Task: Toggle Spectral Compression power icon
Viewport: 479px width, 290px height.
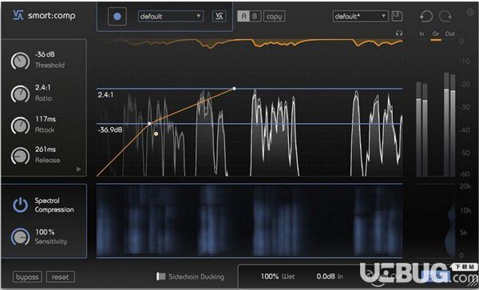Action: [x=20, y=205]
